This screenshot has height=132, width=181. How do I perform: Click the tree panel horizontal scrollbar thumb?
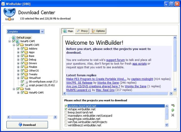tap(29, 117)
